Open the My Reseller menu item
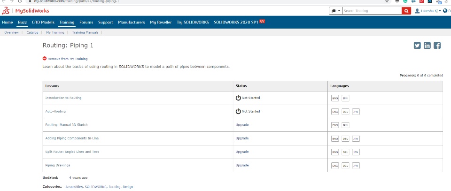Viewport: 451px width, 191px height. tap(161, 23)
